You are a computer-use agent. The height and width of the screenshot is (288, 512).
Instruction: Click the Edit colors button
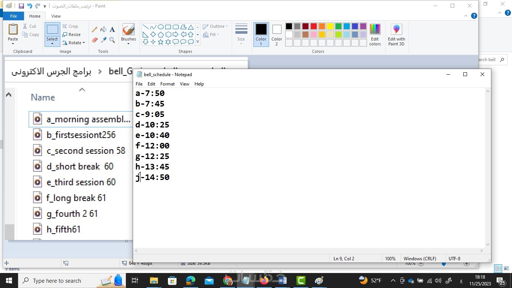coord(375,34)
